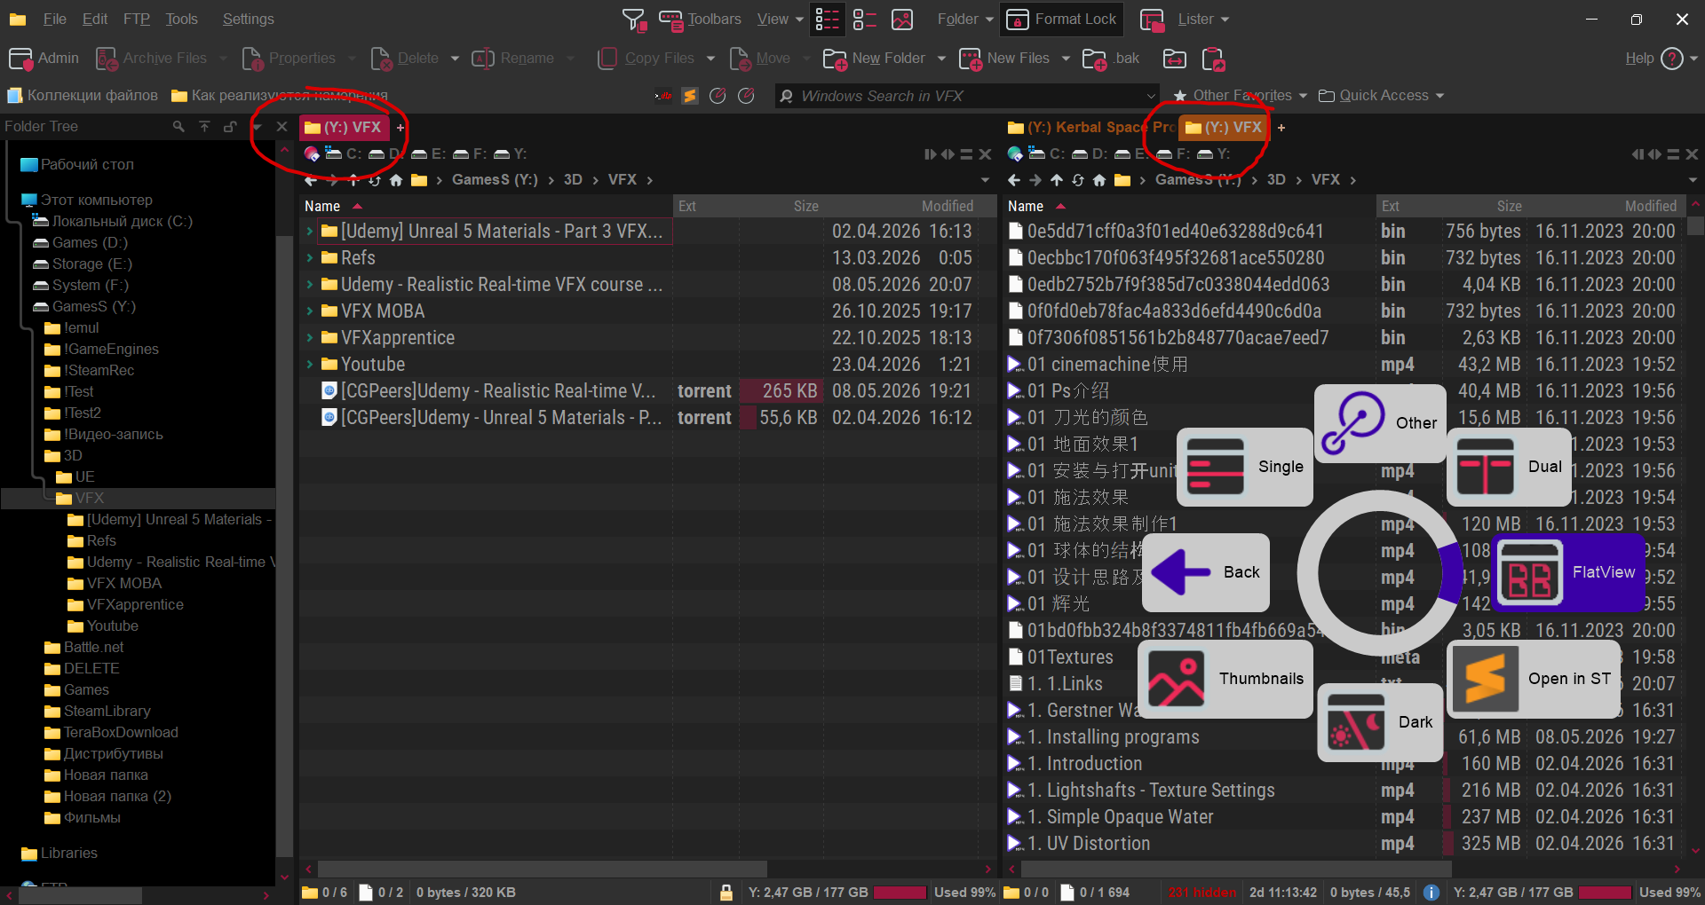This screenshot has width=1705, height=905.
Task: Toggle FlatView in the radial menu
Action: (x=1568, y=572)
